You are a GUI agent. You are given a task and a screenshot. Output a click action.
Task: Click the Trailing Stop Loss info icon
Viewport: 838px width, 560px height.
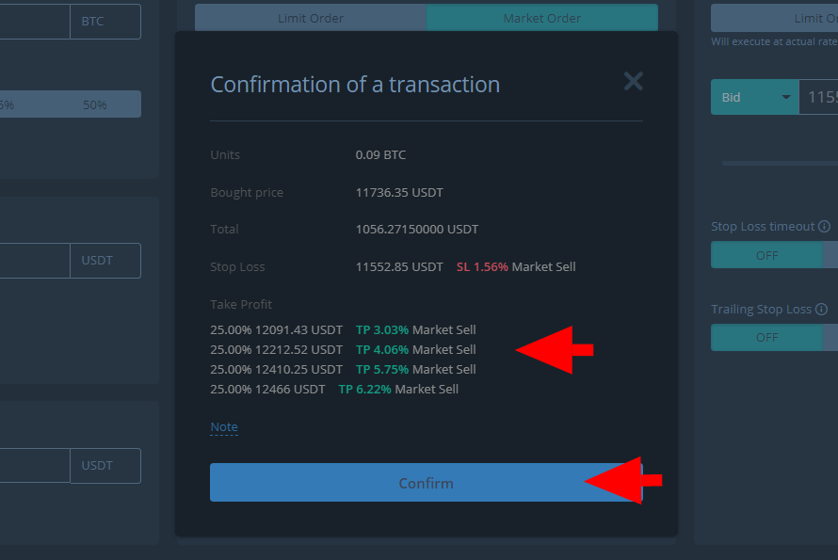(x=821, y=310)
